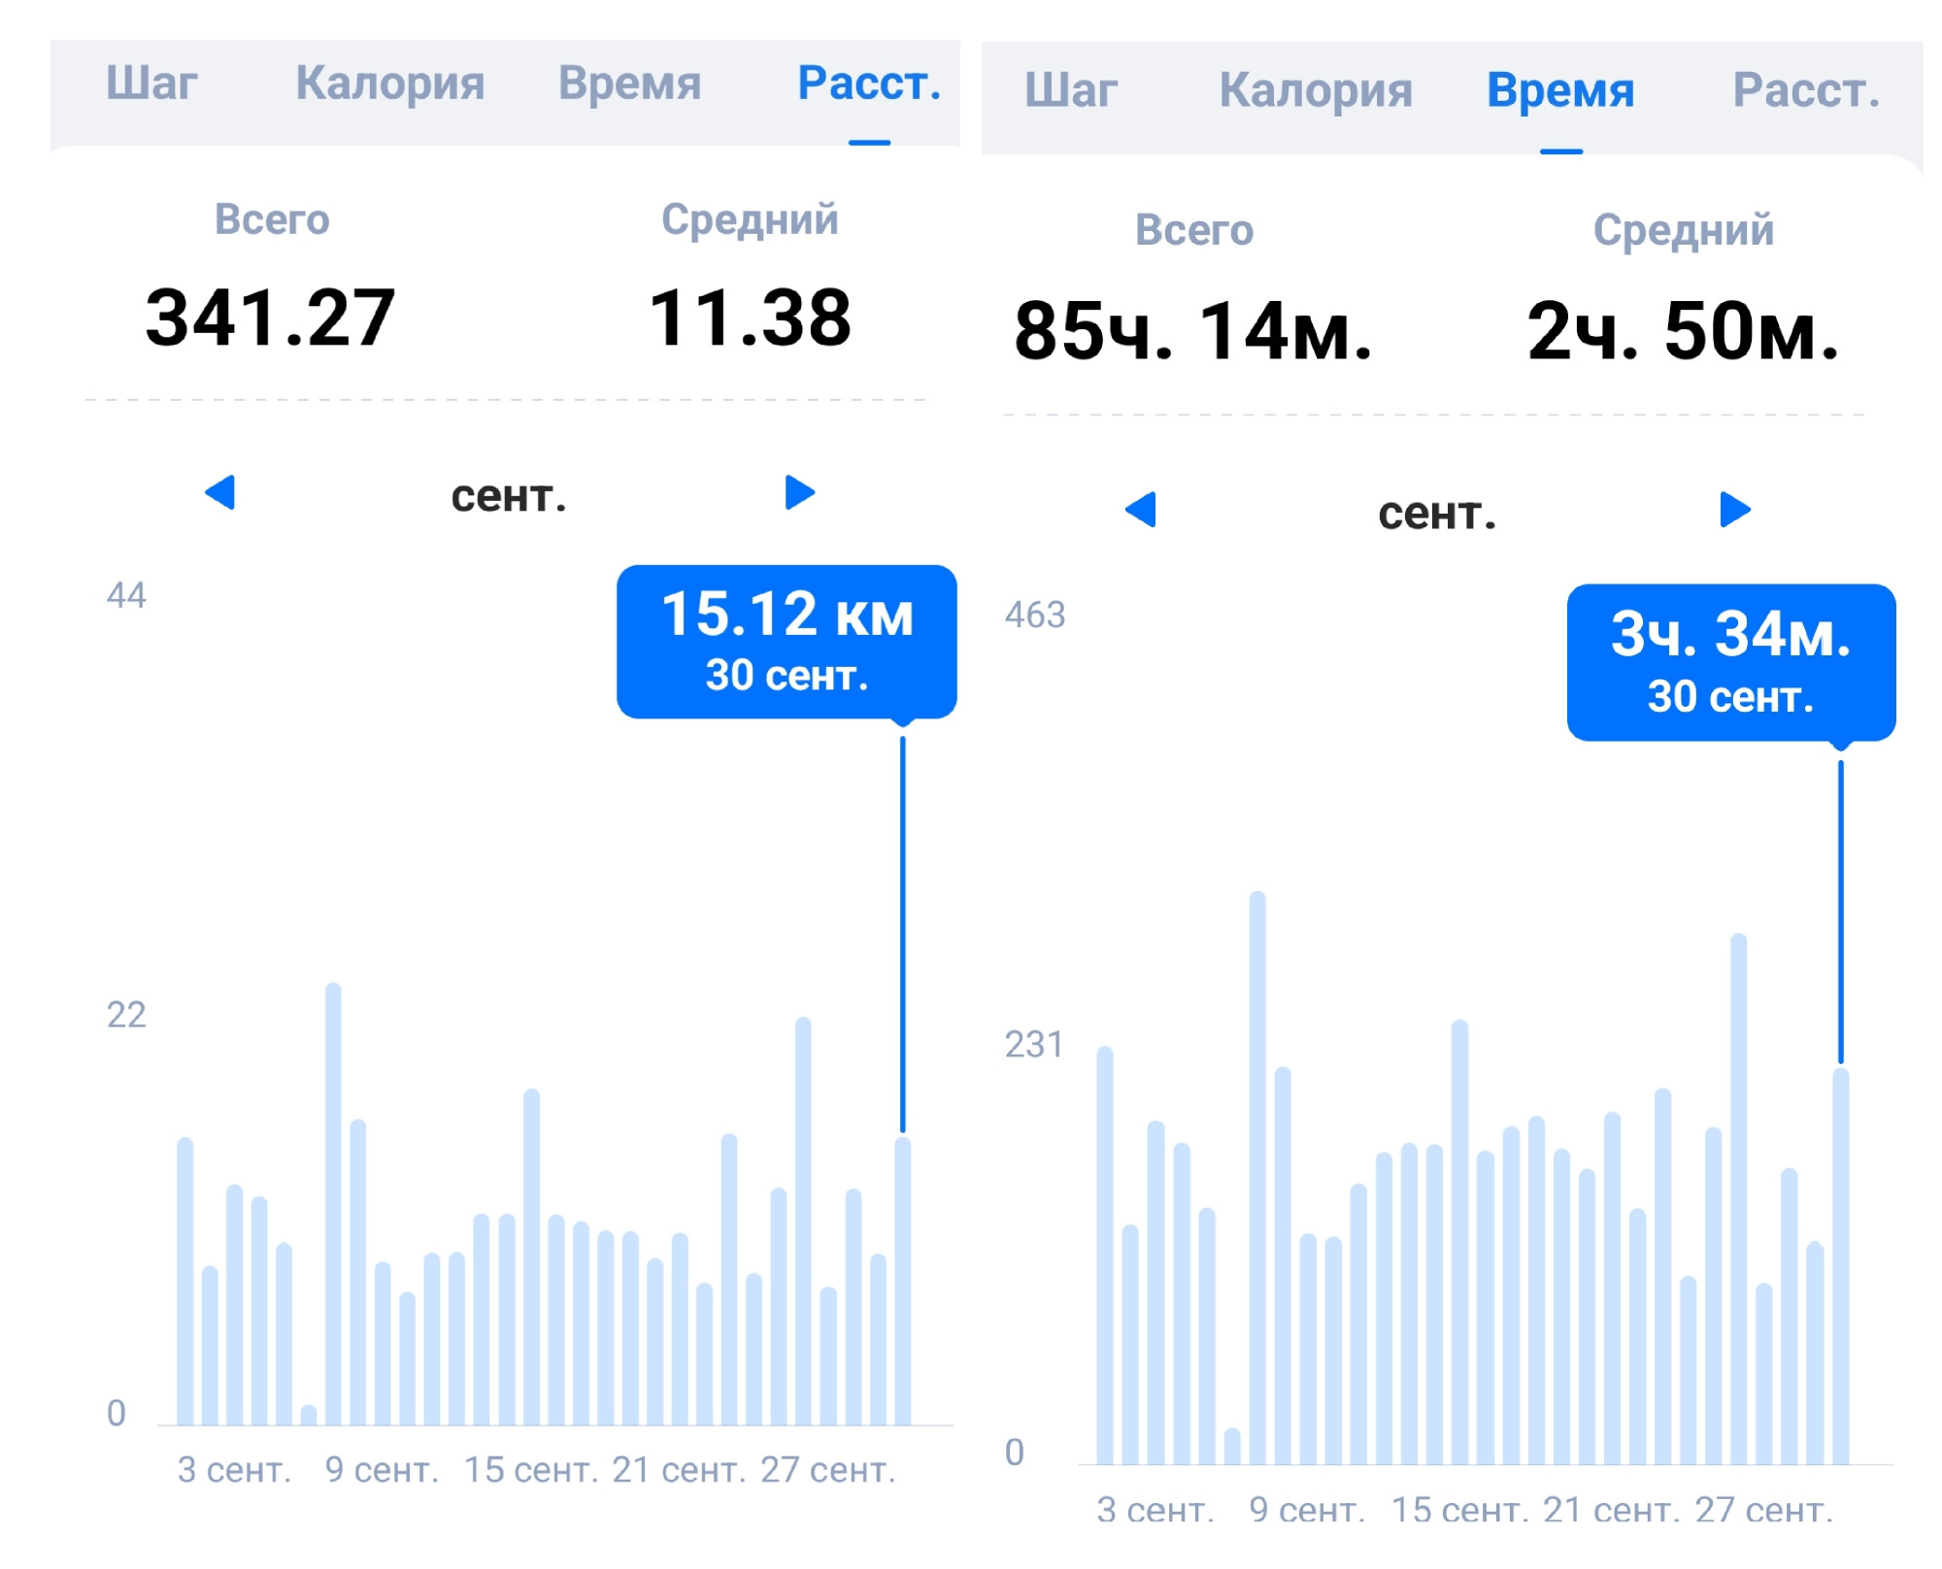Select the Расст. tab in right panel

[1806, 90]
